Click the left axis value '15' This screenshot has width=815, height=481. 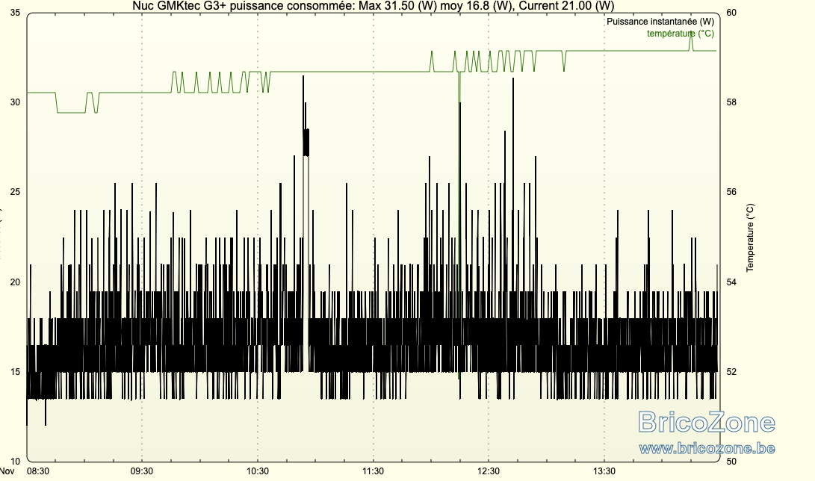[x=15, y=372]
